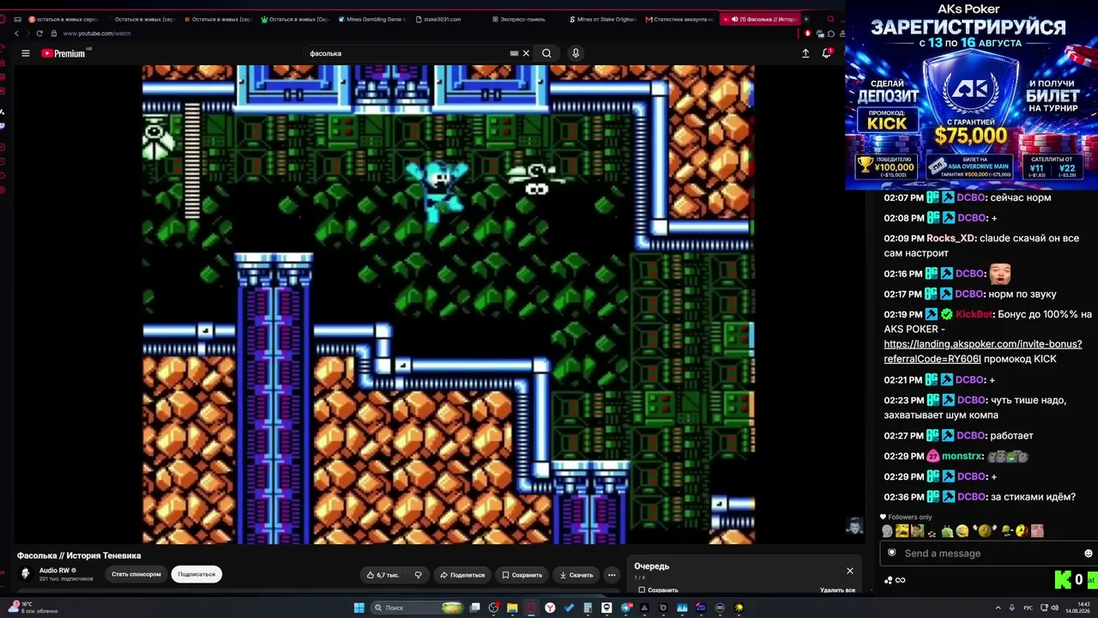Go back using the browser back arrow

point(16,33)
